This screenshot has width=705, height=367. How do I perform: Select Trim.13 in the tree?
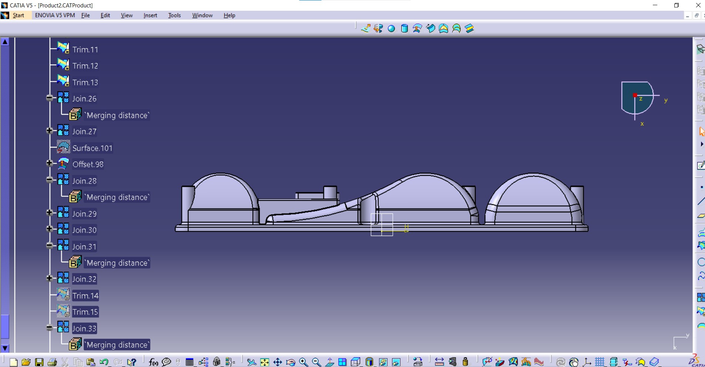85,82
